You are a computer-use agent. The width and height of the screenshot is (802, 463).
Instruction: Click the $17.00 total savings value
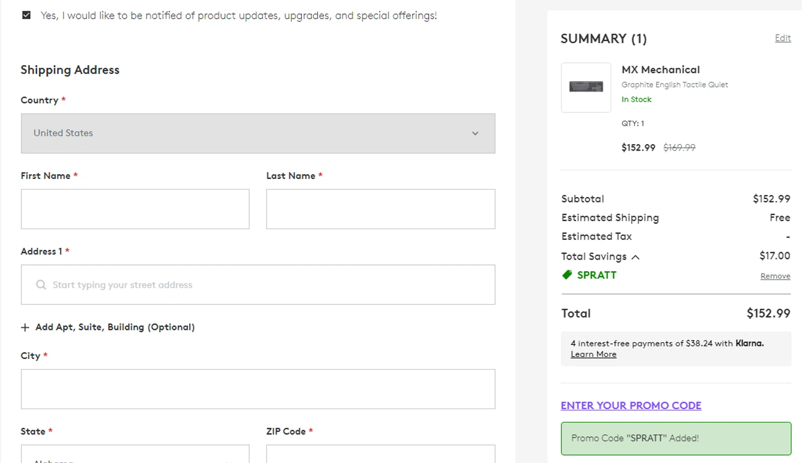pyautogui.click(x=775, y=256)
